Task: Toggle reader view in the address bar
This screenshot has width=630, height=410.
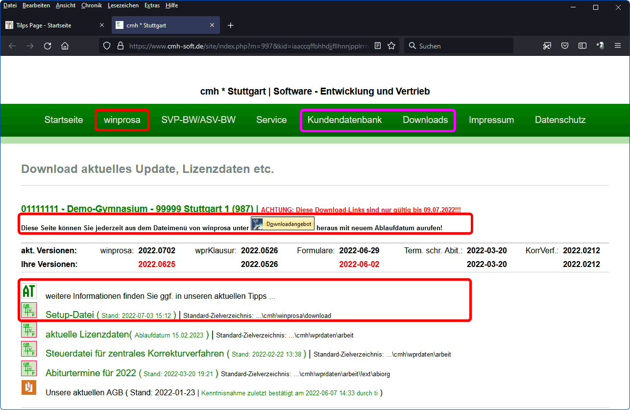Action: 378,46
